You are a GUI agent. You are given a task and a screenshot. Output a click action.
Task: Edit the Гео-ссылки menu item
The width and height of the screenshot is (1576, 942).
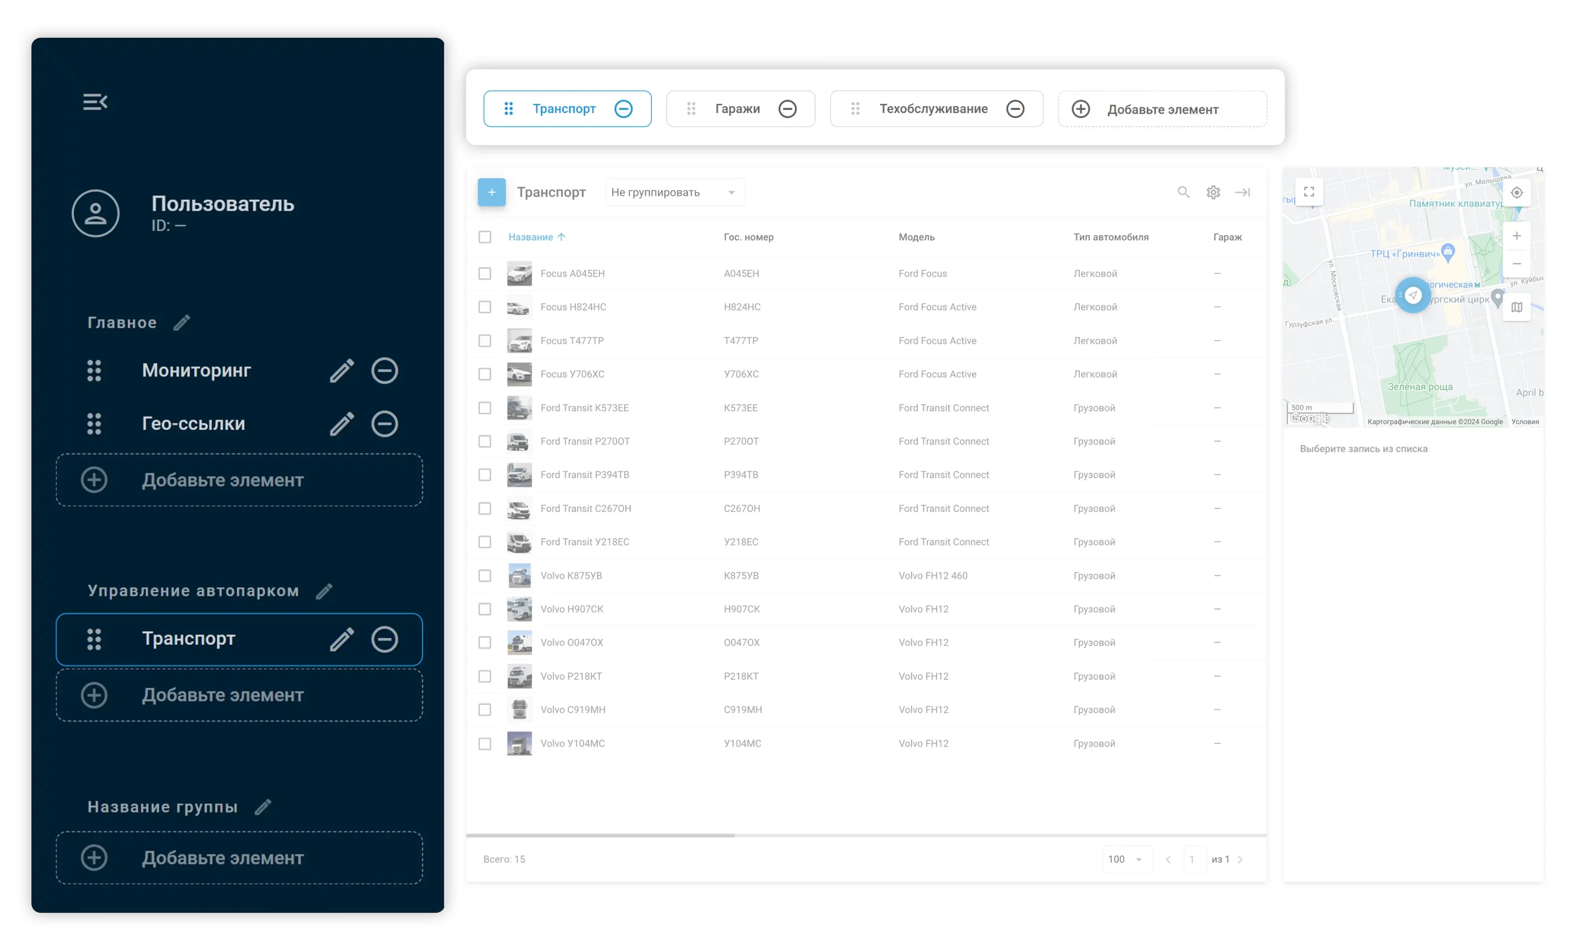[x=342, y=424]
